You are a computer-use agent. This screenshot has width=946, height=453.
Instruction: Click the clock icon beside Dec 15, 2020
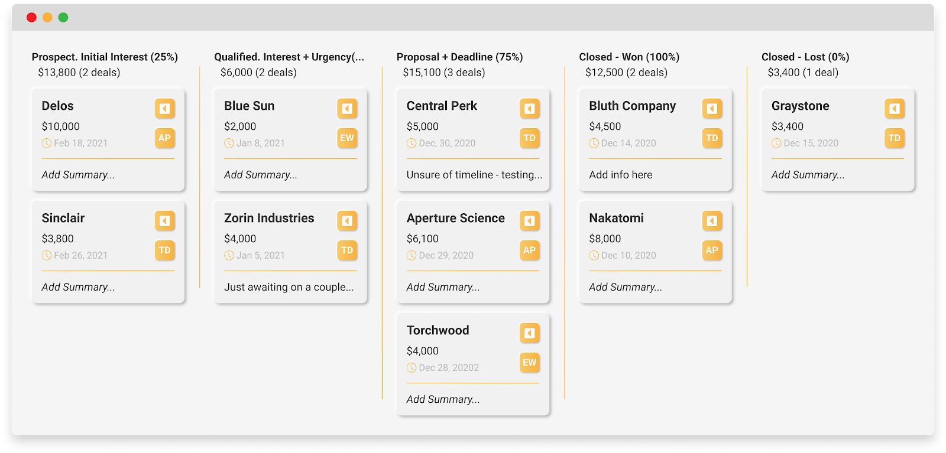[776, 143]
